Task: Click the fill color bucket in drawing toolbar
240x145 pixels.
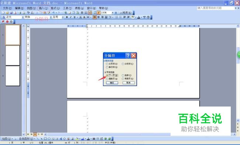Action: tap(77, 139)
